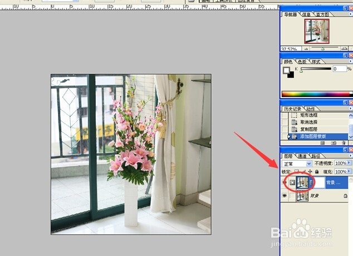Hide the 背景 layer using its eye icon
The image size is (353, 256).
coord(285,196)
